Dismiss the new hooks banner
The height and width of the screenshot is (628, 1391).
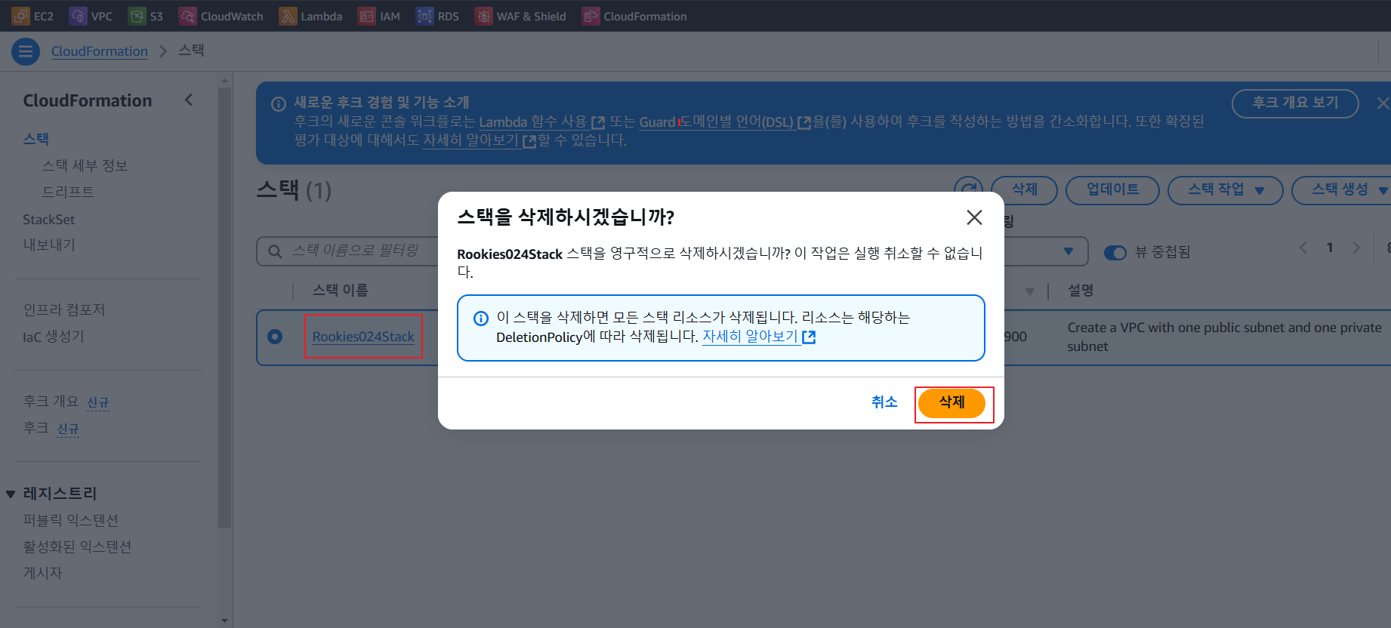(1382, 103)
